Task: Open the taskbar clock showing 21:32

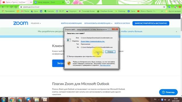Action: coord(176,100)
